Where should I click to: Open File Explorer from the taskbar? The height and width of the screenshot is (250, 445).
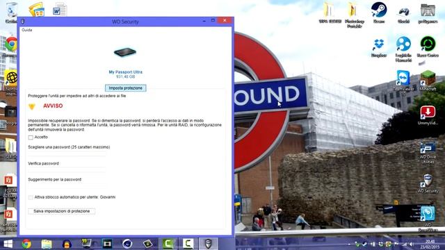tap(47, 244)
